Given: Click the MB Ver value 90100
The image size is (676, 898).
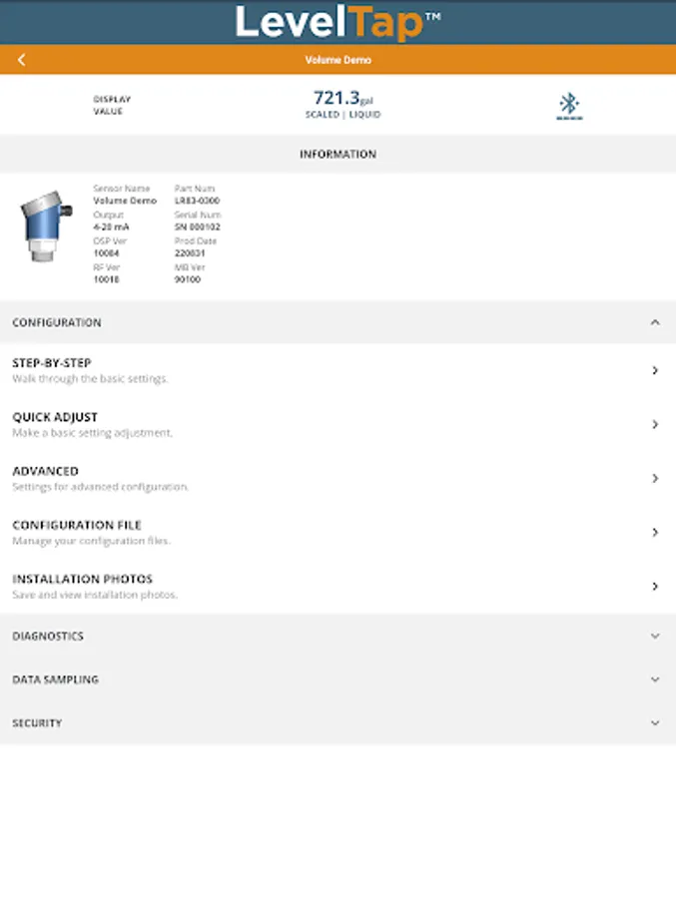Looking at the screenshot, I should click(188, 279).
